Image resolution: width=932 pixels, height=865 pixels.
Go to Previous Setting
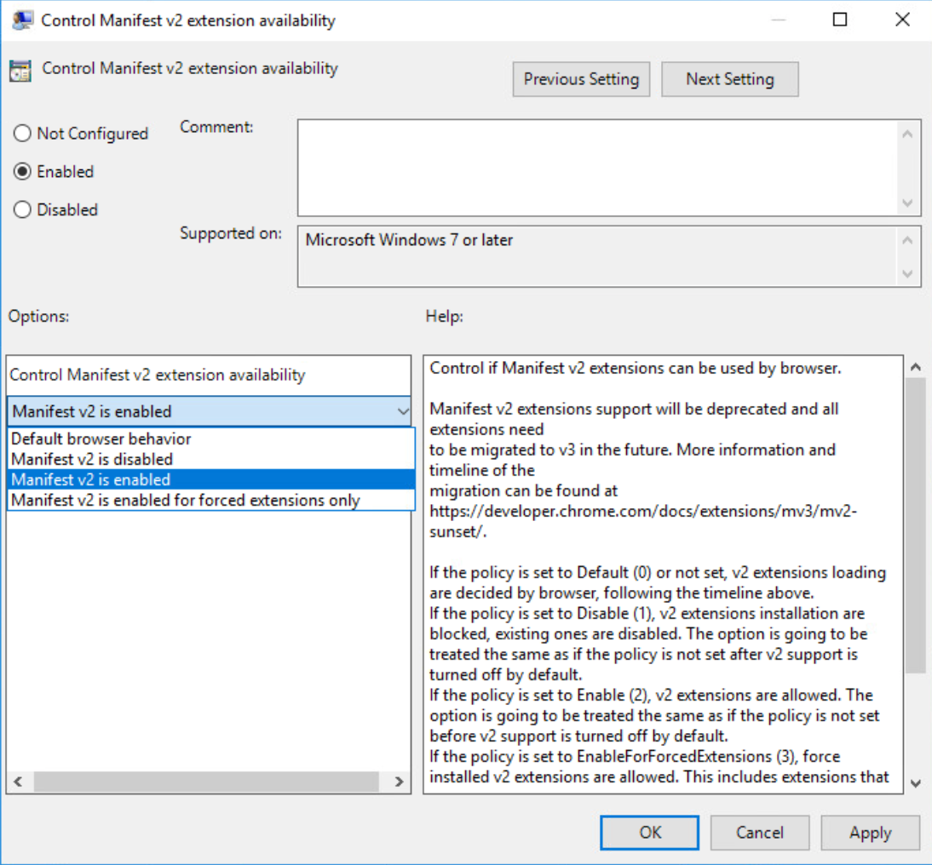coord(581,79)
